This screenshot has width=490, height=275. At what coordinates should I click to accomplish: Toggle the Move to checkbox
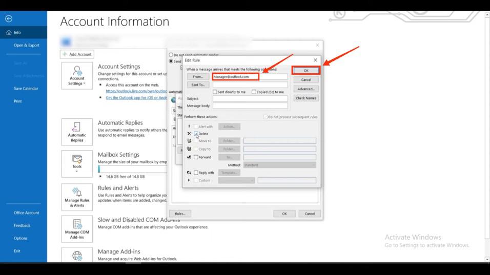(x=196, y=141)
